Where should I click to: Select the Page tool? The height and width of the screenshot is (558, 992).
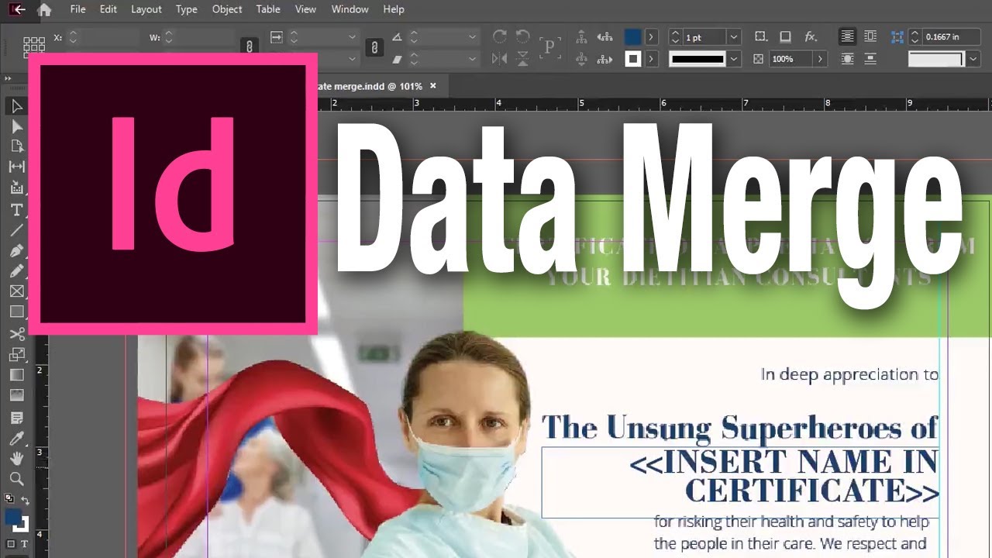point(16,146)
